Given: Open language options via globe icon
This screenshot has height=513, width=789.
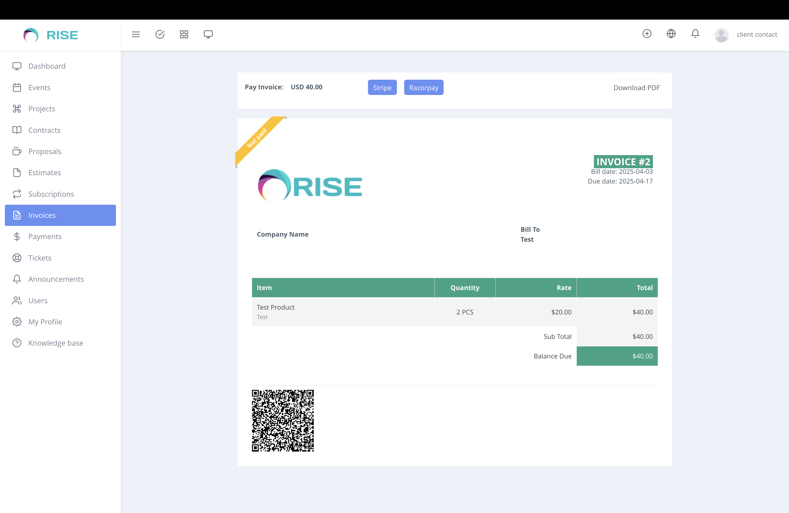Looking at the screenshot, I should [x=671, y=34].
